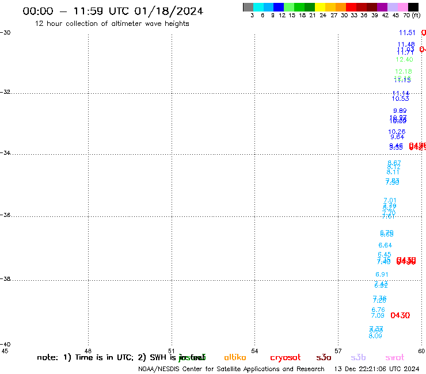
Task: Click the '70 (ft)' color scale label
Action: [412, 15]
